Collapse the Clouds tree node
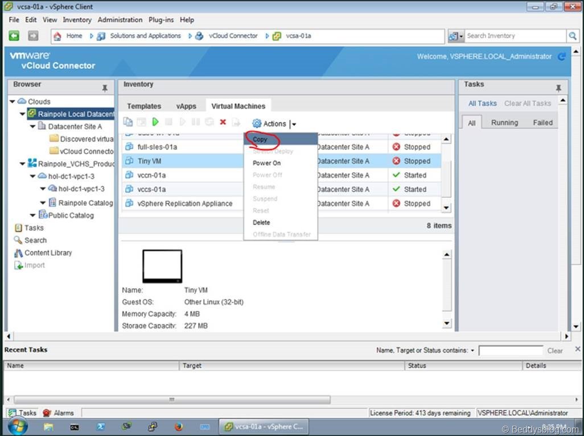This screenshot has width=584, height=436. tap(13, 102)
